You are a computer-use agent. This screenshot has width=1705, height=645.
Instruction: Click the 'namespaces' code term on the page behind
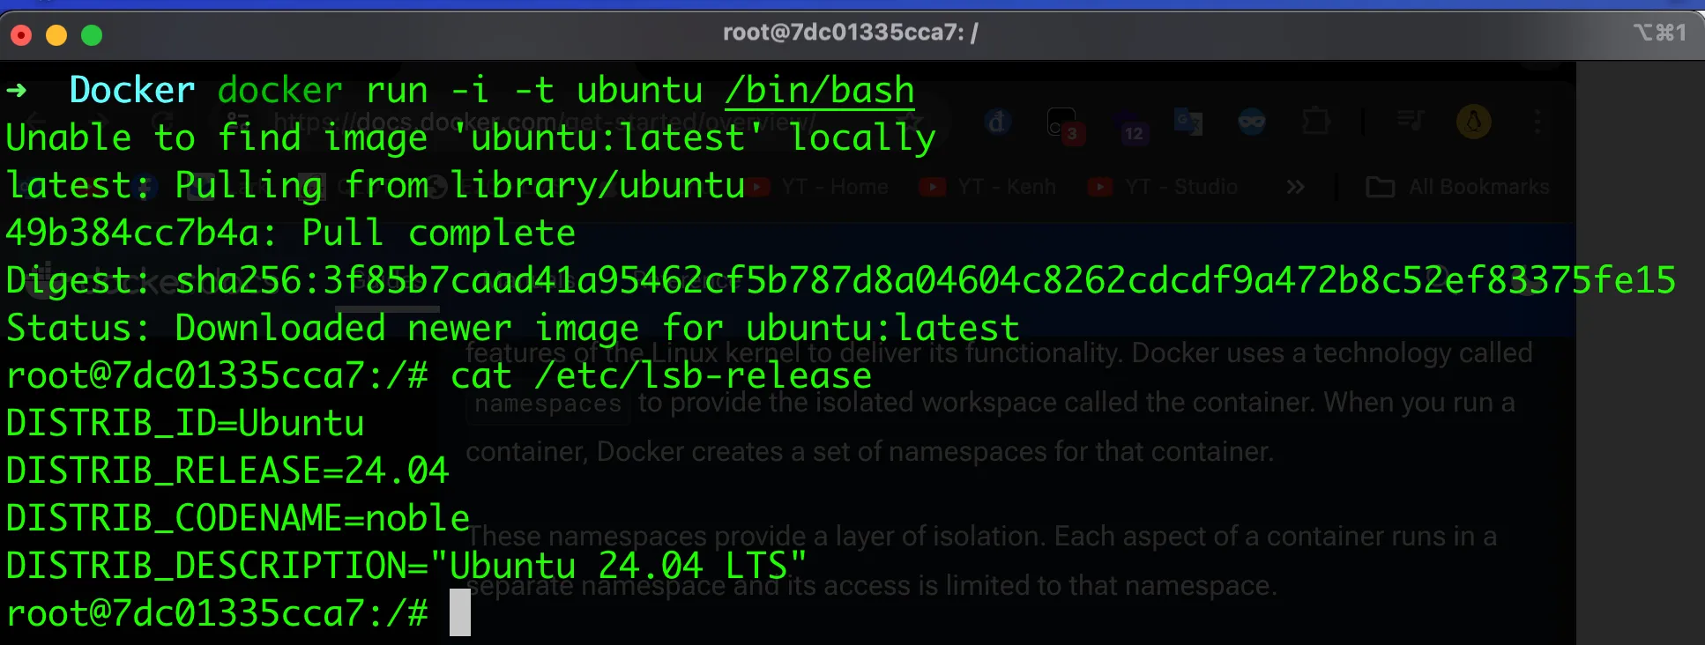(x=548, y=404)
